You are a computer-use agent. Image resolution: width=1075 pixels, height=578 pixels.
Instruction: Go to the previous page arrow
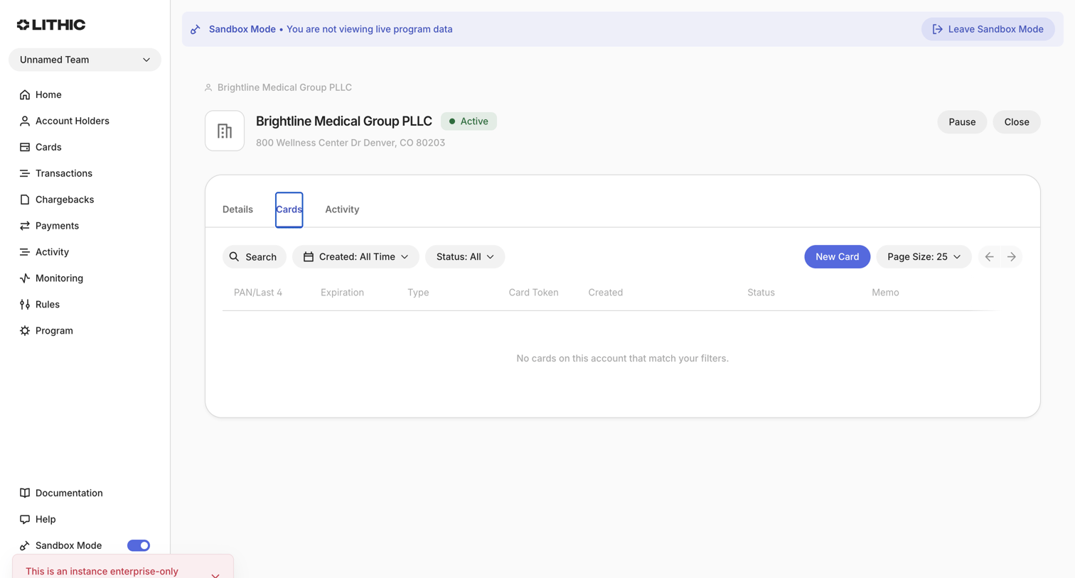point(989,256)
